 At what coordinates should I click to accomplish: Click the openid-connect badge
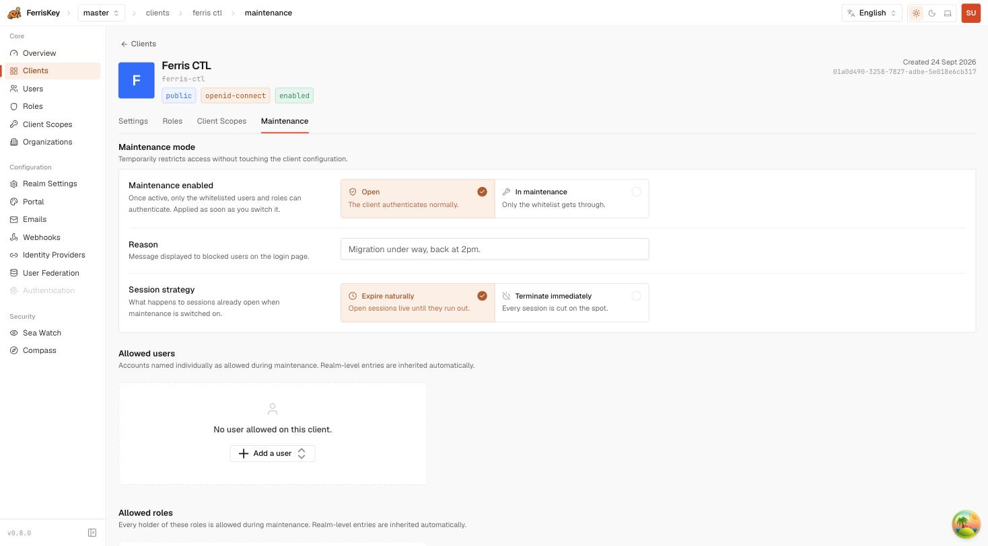pos(236,95)
